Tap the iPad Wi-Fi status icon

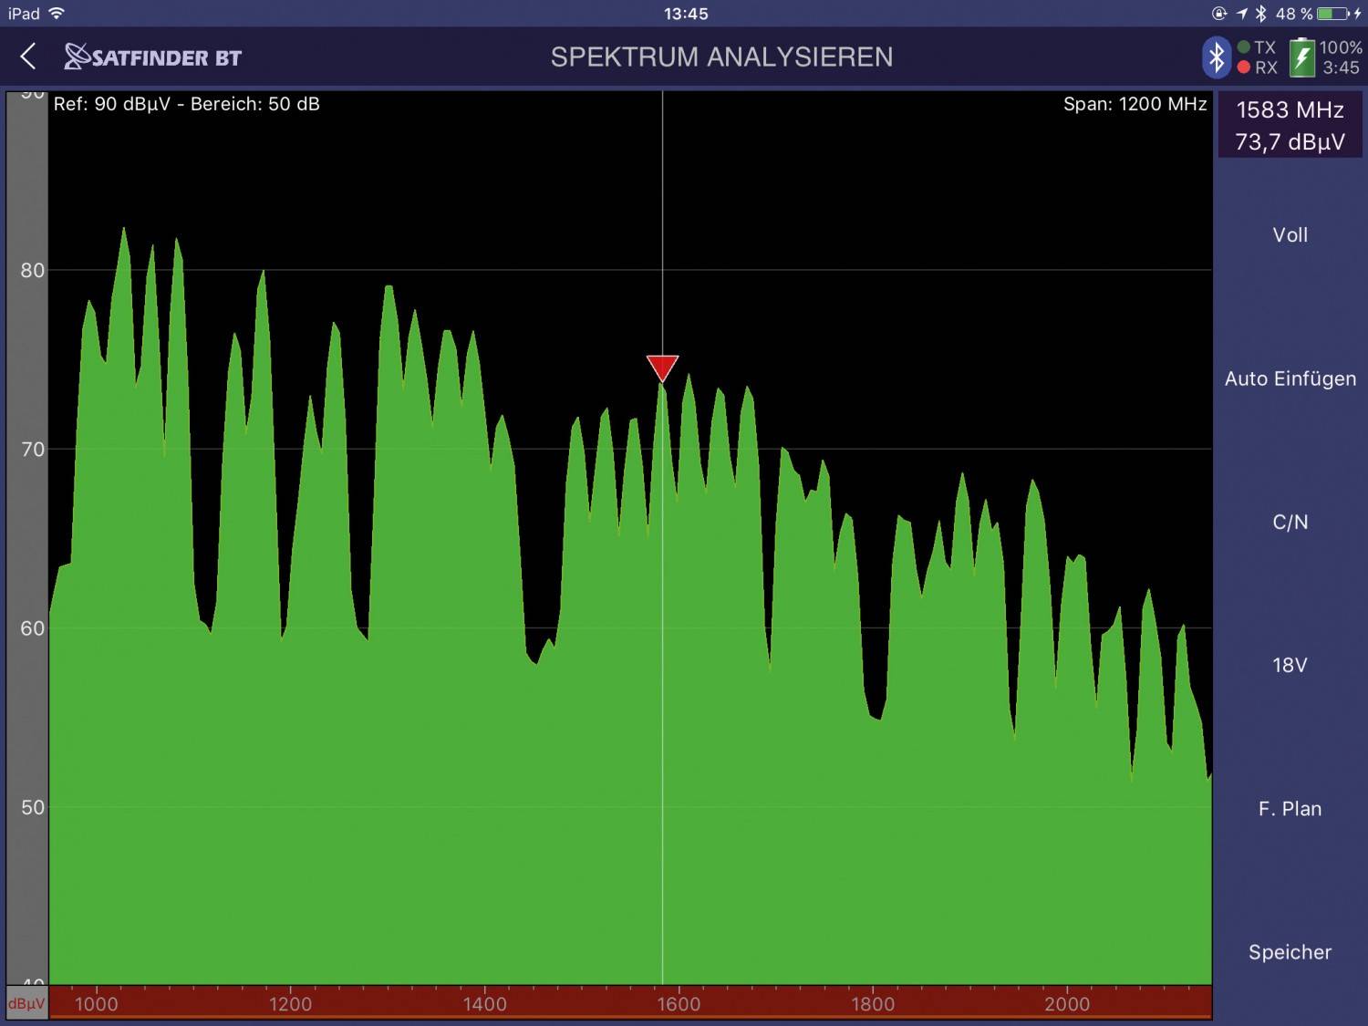click(57, 14)
